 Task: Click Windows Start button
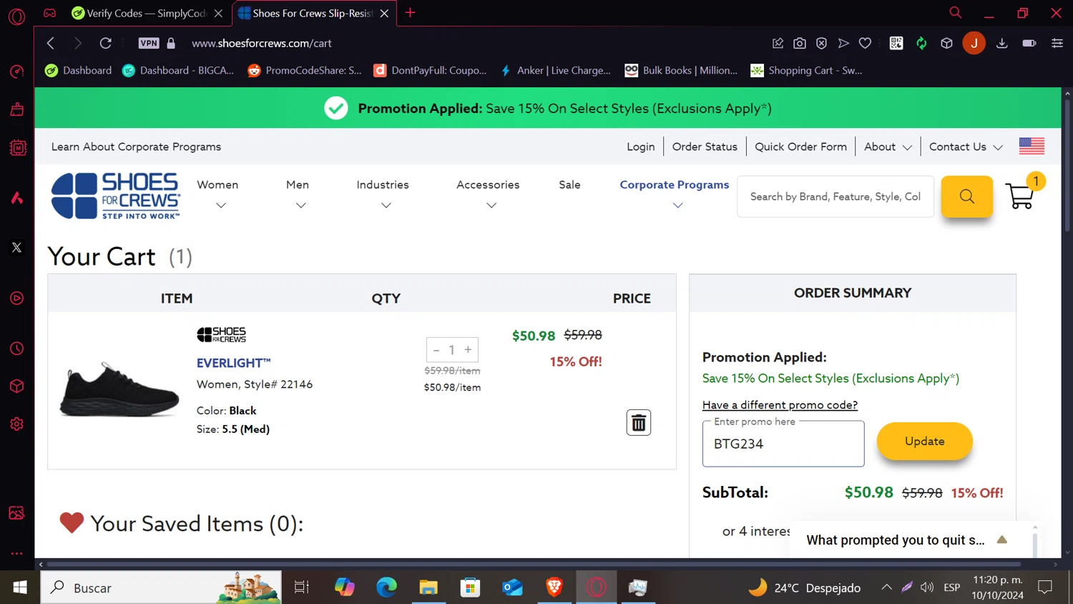click(20, 588)
